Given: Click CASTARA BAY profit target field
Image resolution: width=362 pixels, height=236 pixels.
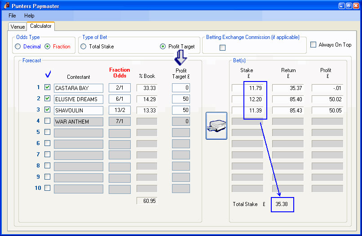Looking at the screenshot, I should (x=181, y=88).
